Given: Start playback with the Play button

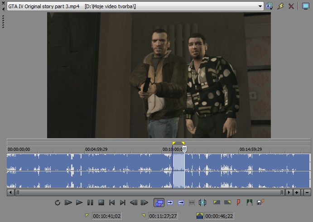Looking at the screenshot, I should [x=79, y=203].
